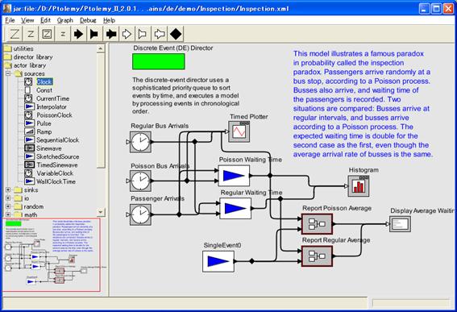Select the white left-arrow port tool
Viewport: 457px width, 312px height.
159,34
